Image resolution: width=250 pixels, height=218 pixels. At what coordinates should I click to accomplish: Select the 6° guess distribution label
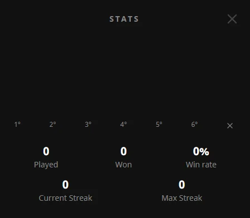click(194, 125)
